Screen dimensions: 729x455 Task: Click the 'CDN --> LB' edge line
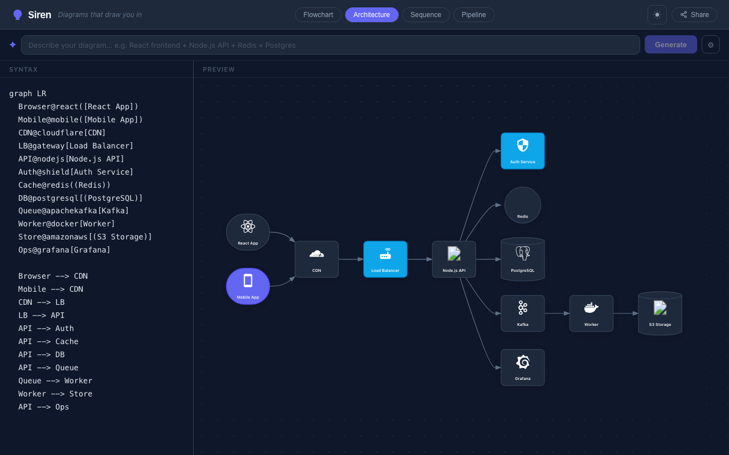point(42,302)
